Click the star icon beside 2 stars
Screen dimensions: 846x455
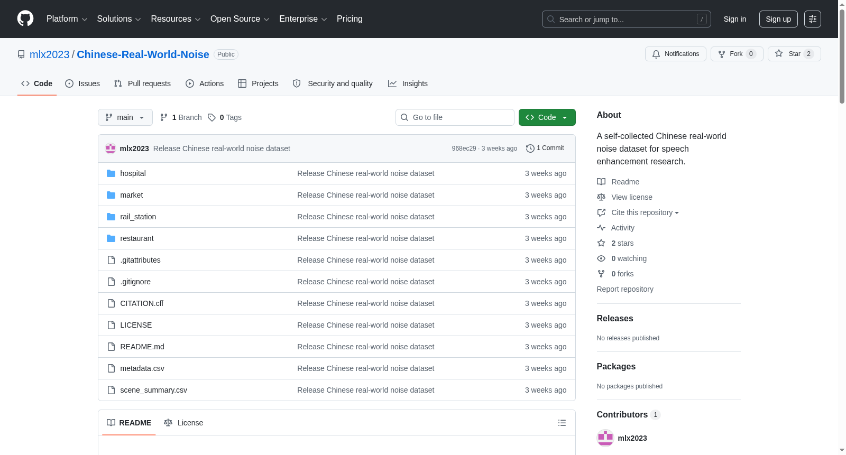pos(601,243)
